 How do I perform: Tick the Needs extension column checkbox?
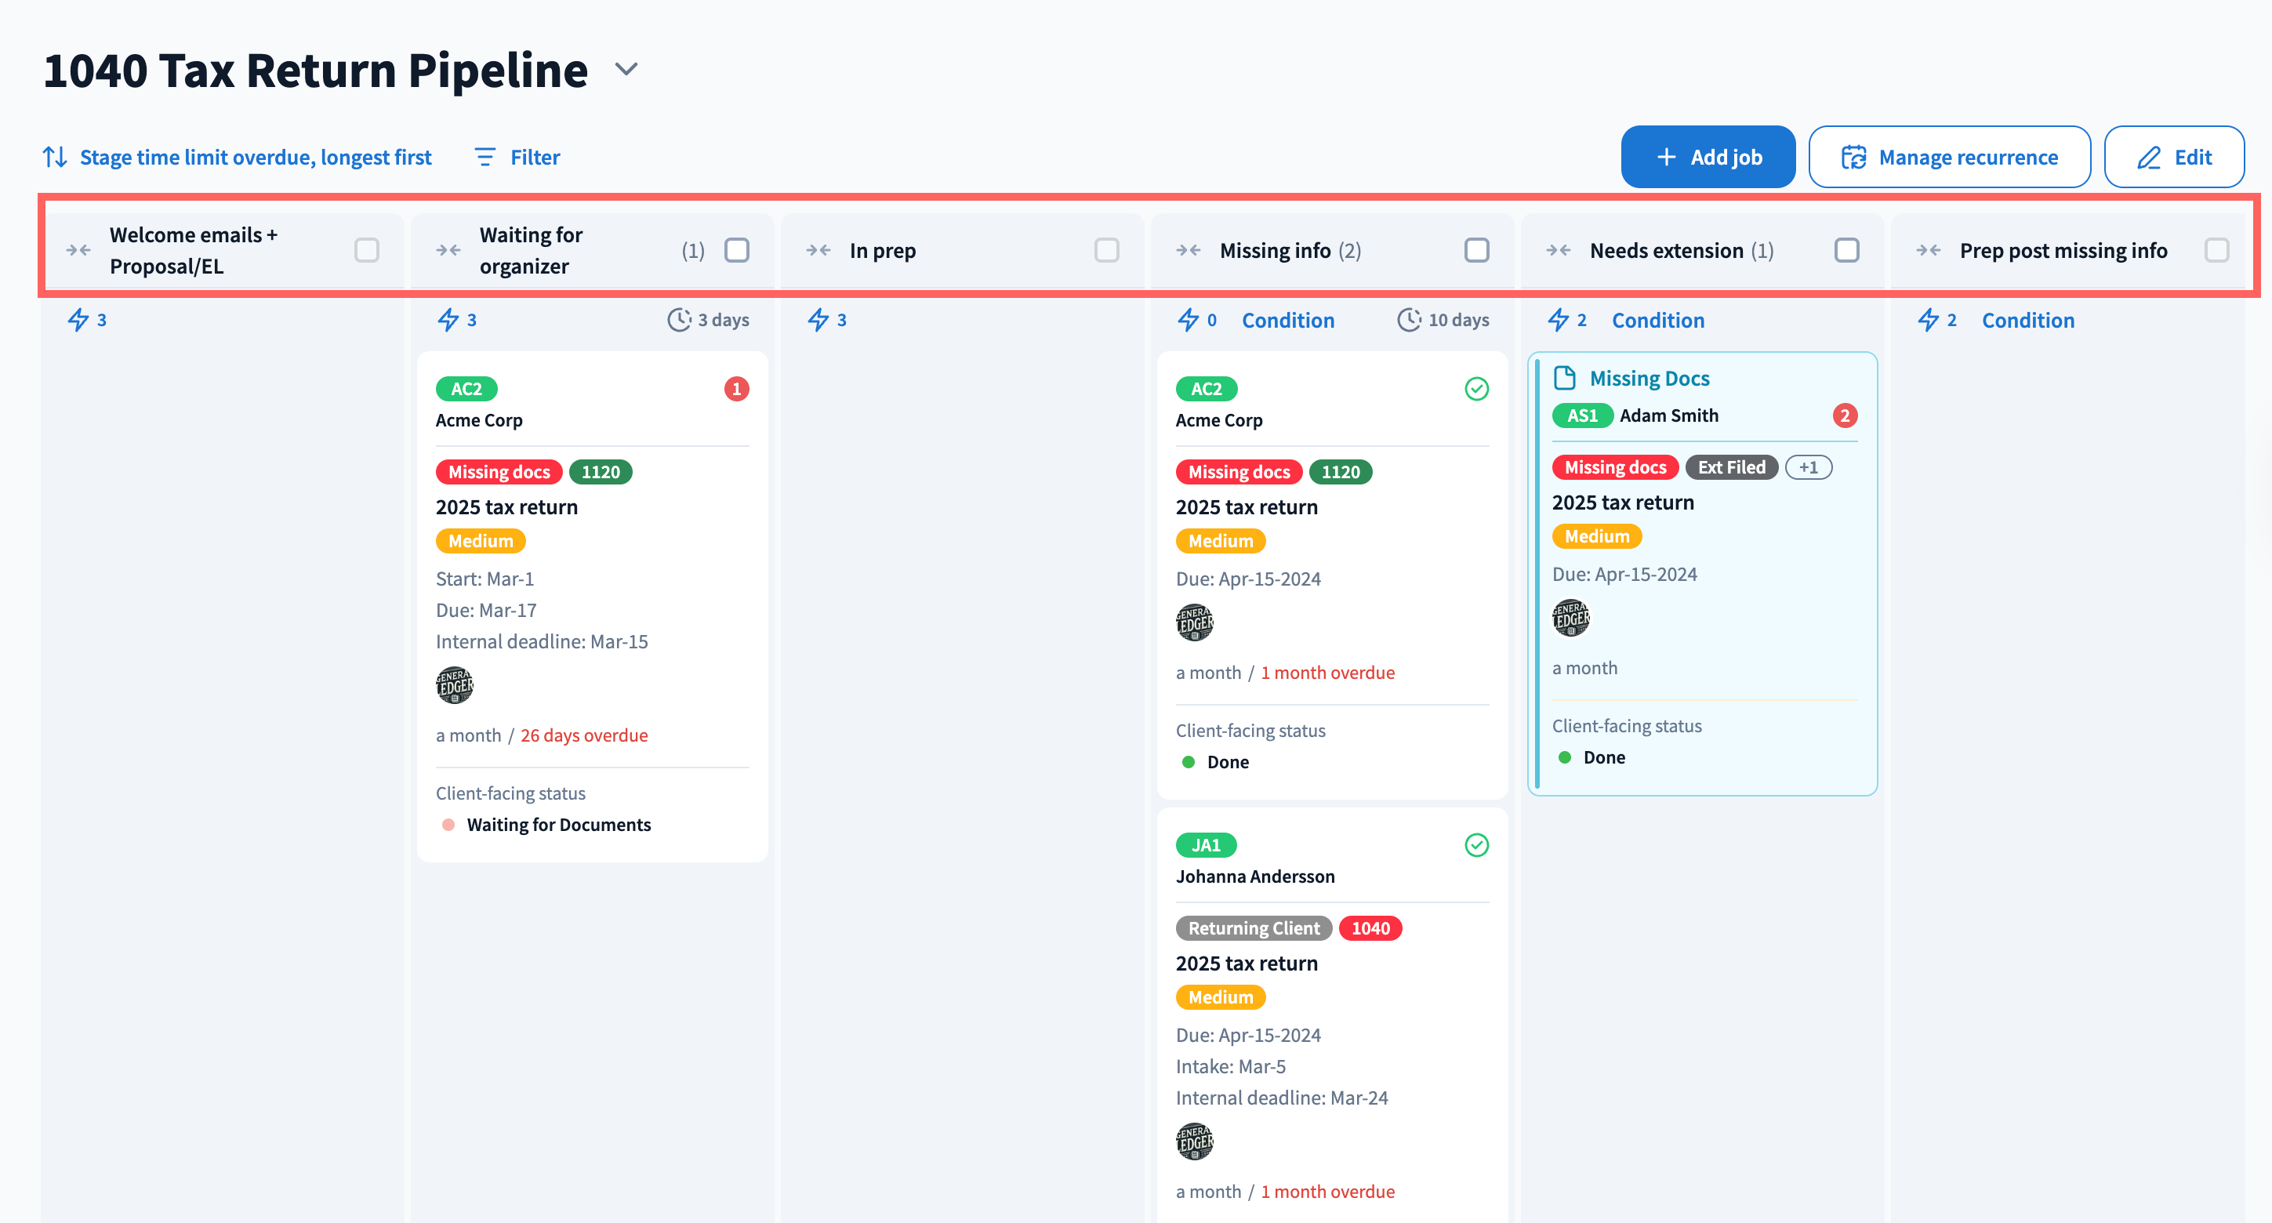click(1846, 250)
